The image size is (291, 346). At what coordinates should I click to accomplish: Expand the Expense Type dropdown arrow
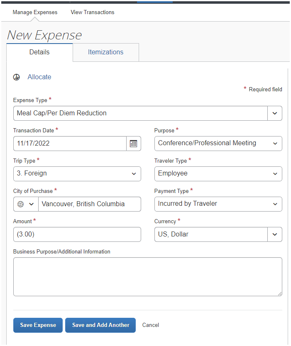(x=275, y=113)
